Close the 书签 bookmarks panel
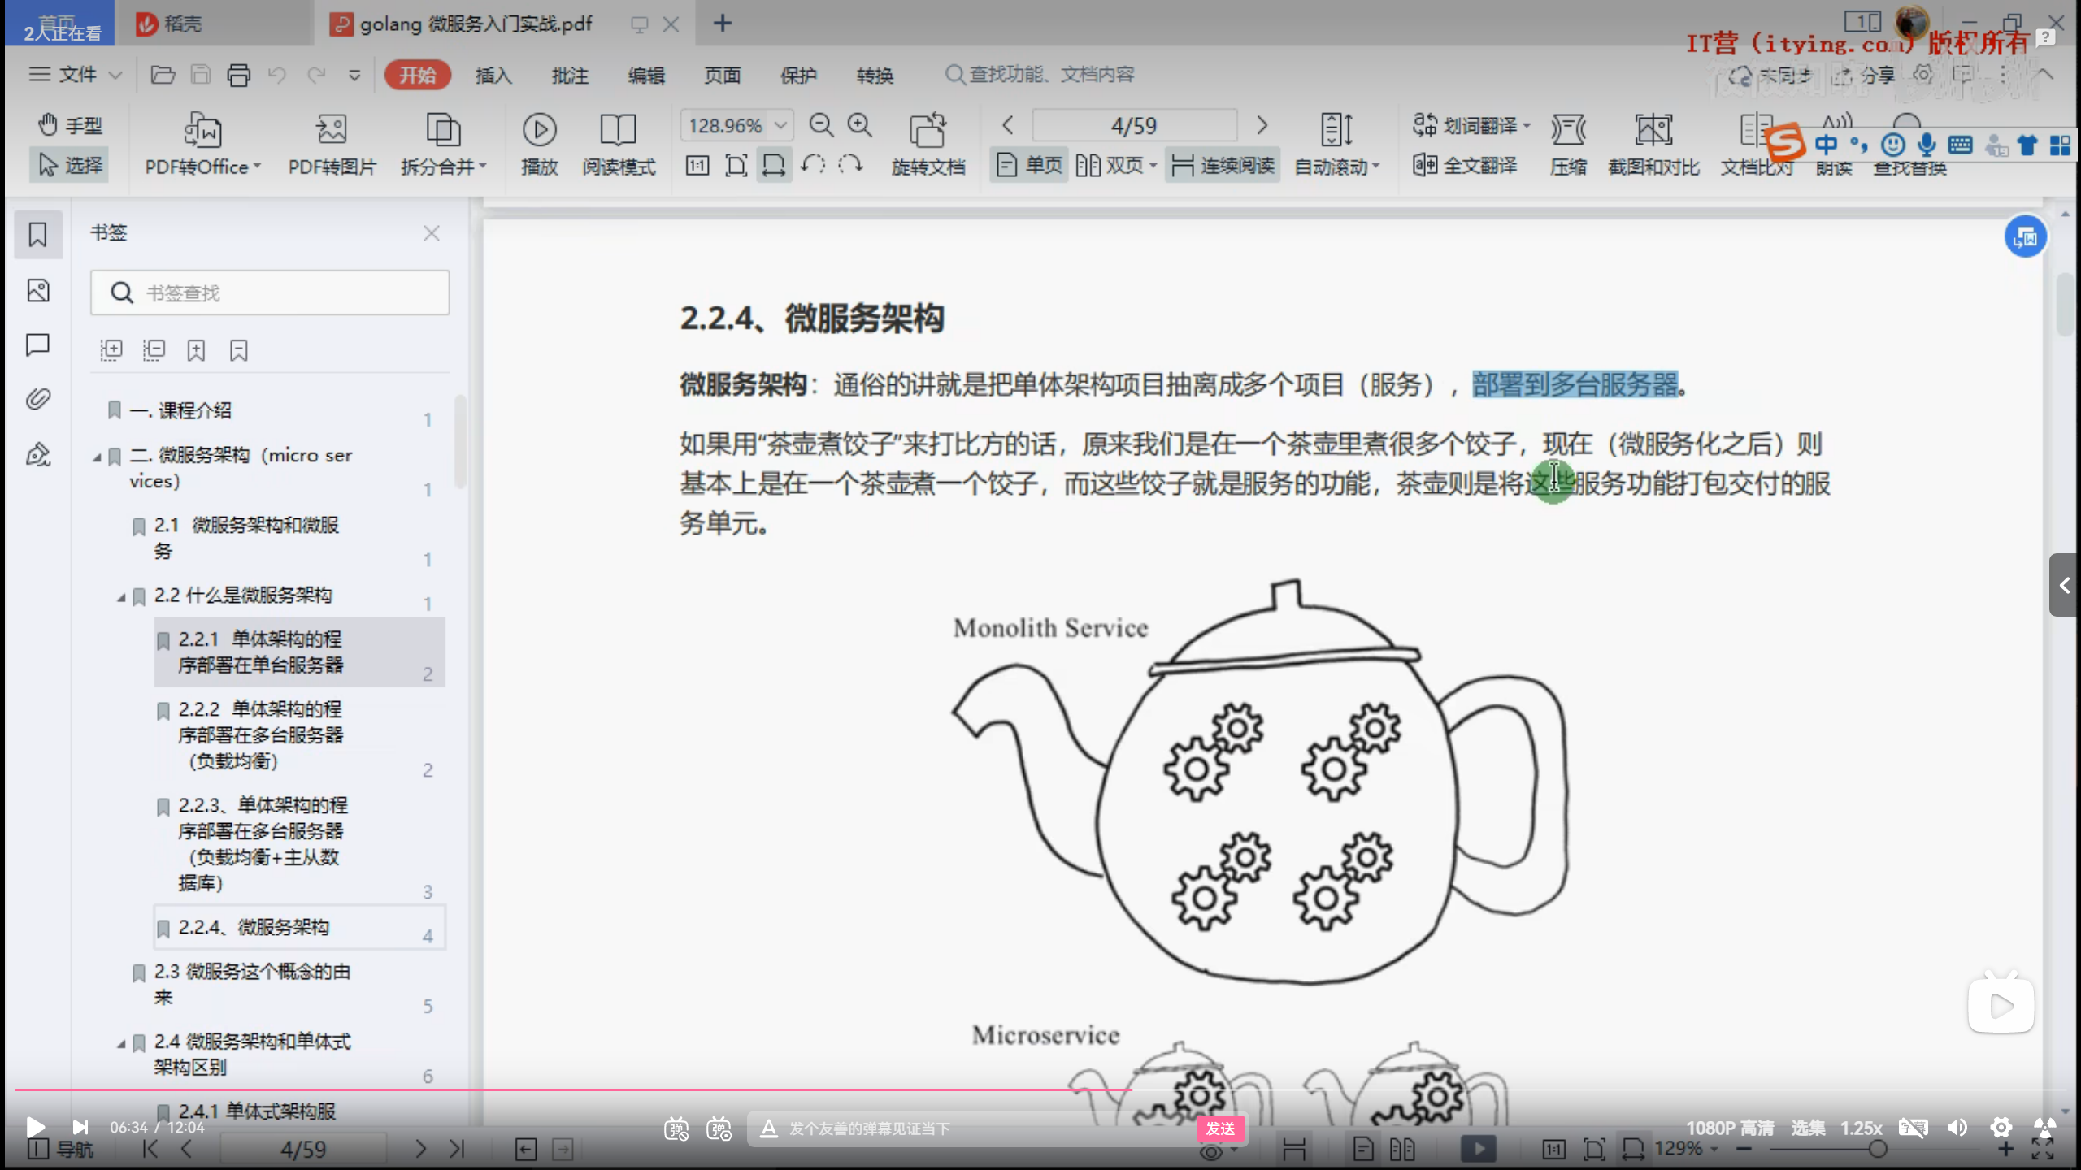The width and height of the screenshot is (2081, 1170). tap(432, 233)
